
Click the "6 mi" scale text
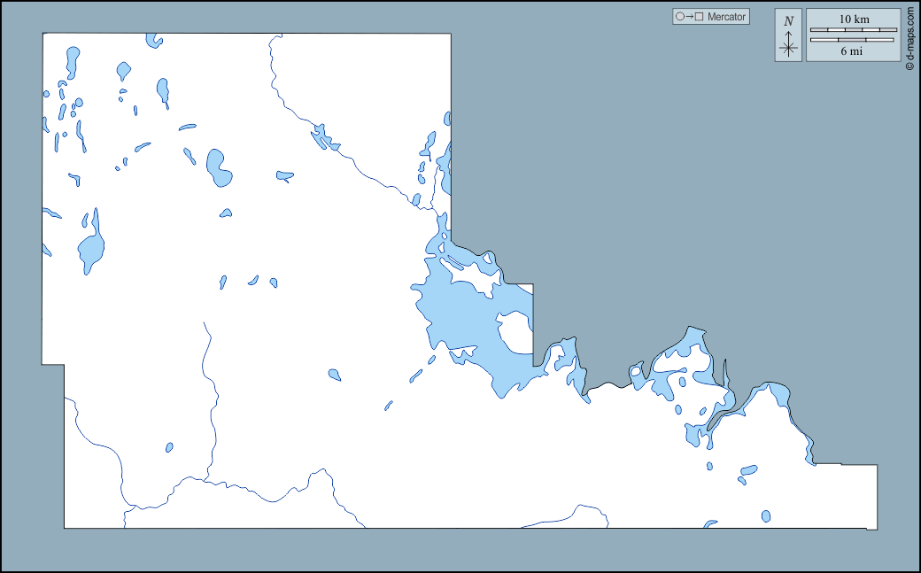tap(852, 51)
